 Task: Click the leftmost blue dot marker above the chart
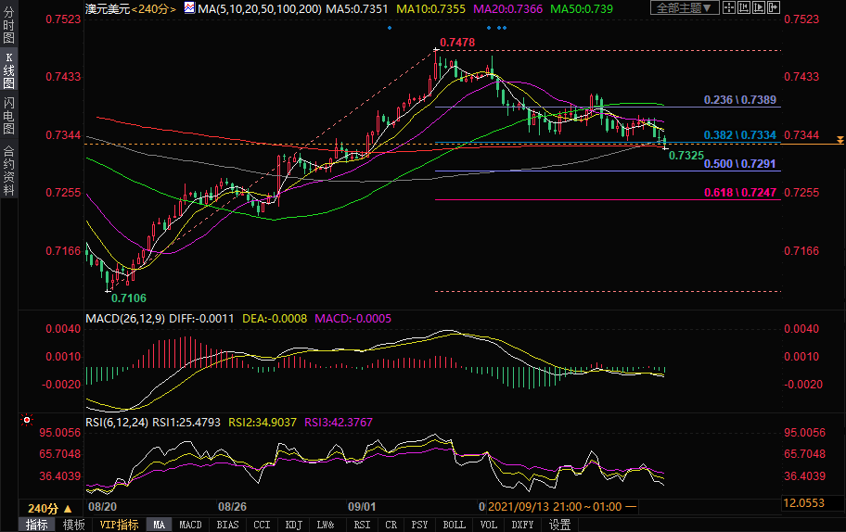point(390,28)
